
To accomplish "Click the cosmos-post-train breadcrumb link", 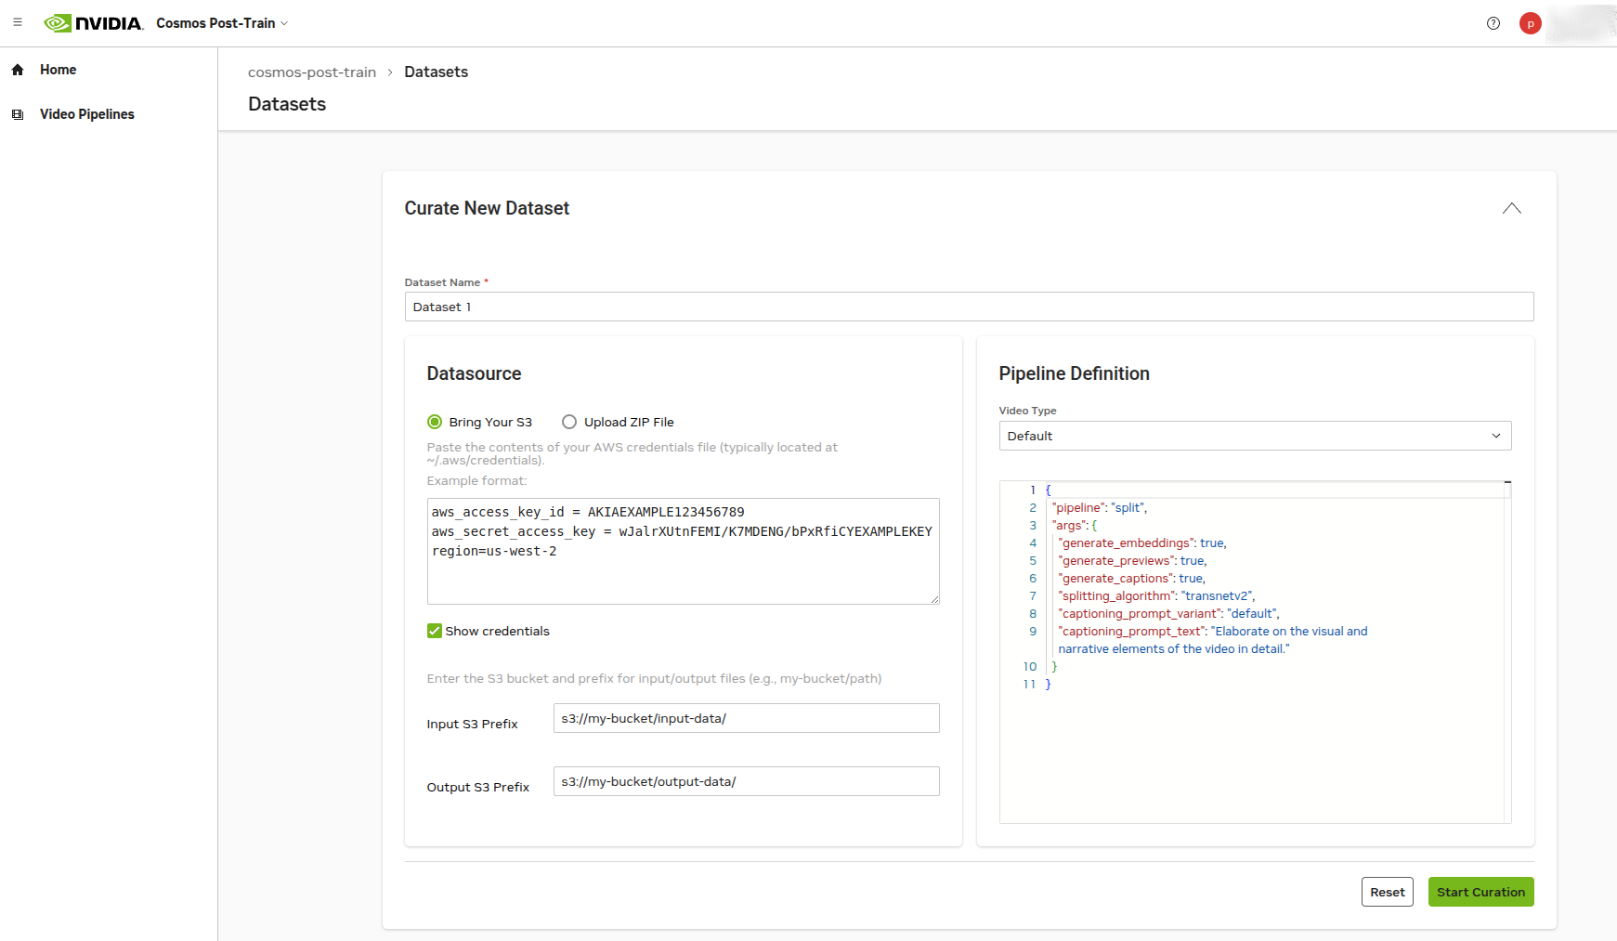I will 312,72.
